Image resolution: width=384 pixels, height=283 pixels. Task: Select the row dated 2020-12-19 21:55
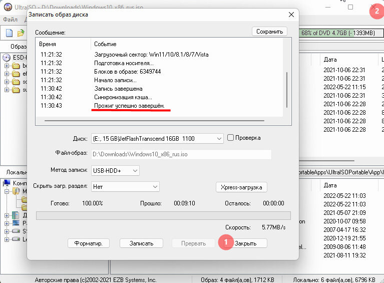click(344, 238)
